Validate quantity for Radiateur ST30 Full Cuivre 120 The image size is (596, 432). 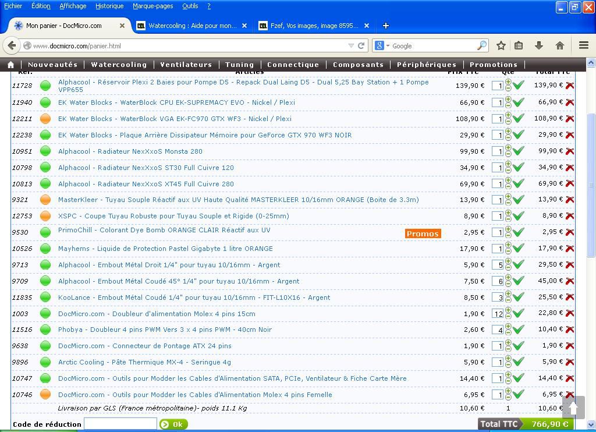point(519,167)
